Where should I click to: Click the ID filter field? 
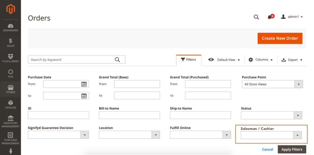58,115
